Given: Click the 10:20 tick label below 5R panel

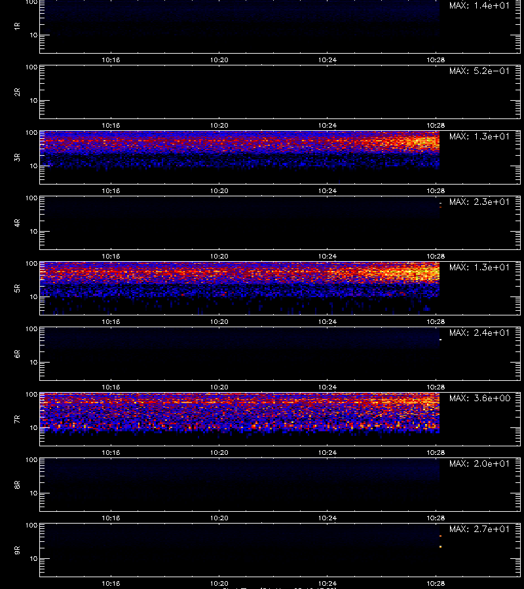Looking at the screenshot, I should point(219,321).
